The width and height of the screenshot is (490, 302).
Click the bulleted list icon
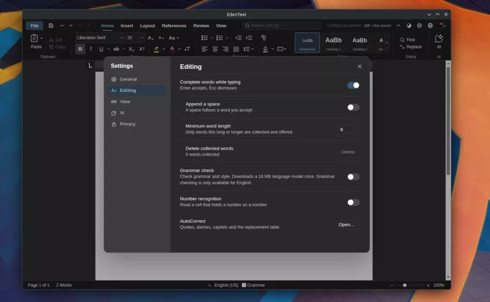click(x=204, y=38)
